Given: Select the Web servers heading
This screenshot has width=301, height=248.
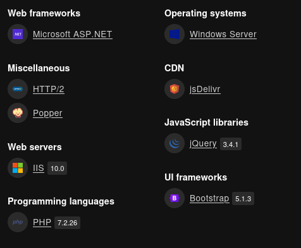Looking at the screenshot, I should [35, 147].
